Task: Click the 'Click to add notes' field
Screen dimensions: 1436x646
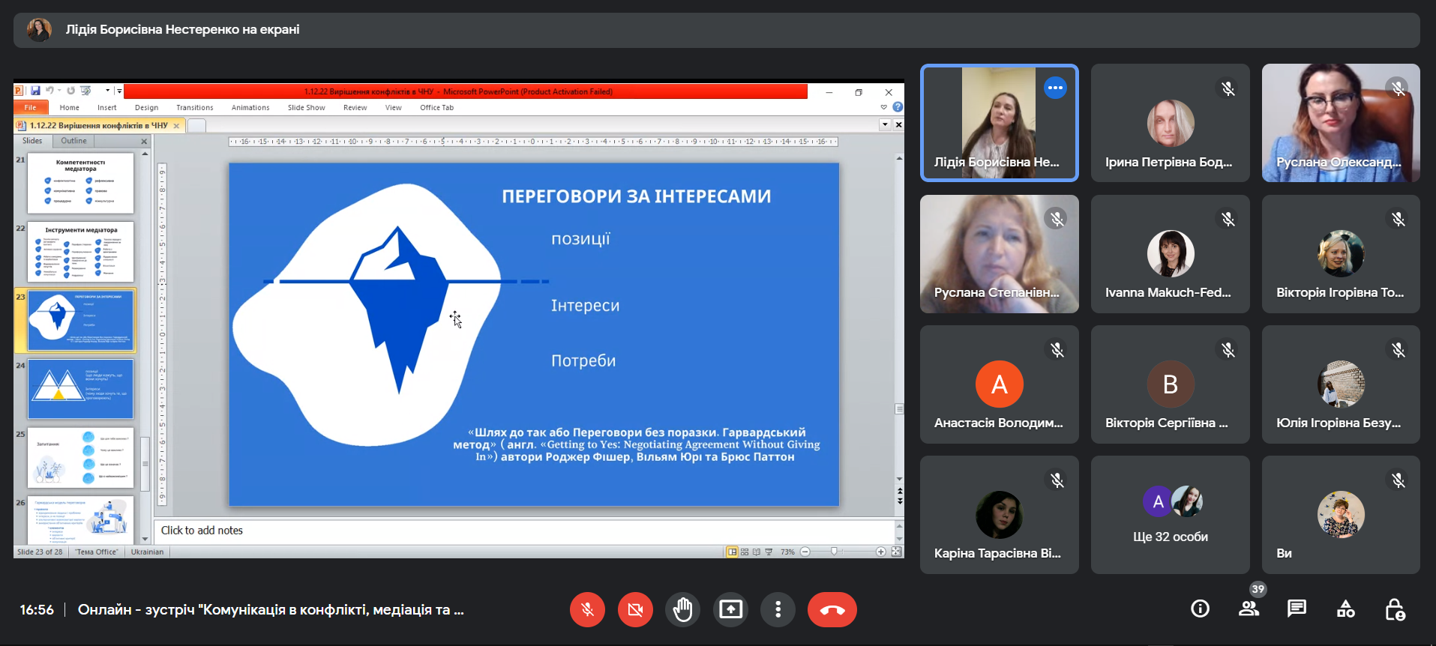Action: tap(523, 531)
